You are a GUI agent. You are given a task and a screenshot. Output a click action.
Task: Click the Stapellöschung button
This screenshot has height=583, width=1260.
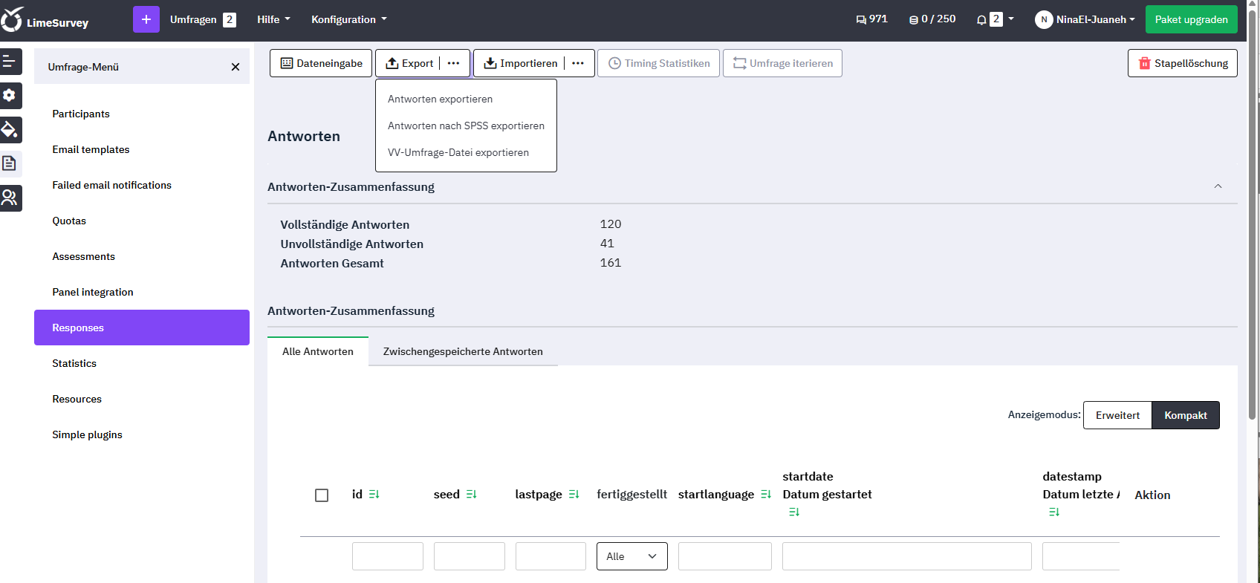1182,63
